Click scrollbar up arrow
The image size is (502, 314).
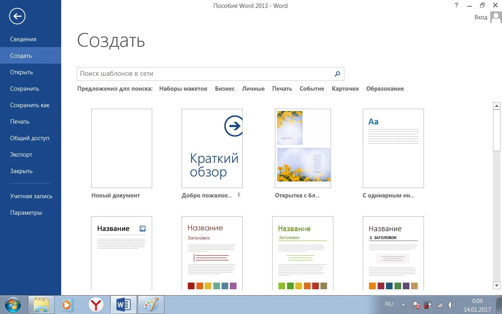pyautogui.click(x=497, y=106)
